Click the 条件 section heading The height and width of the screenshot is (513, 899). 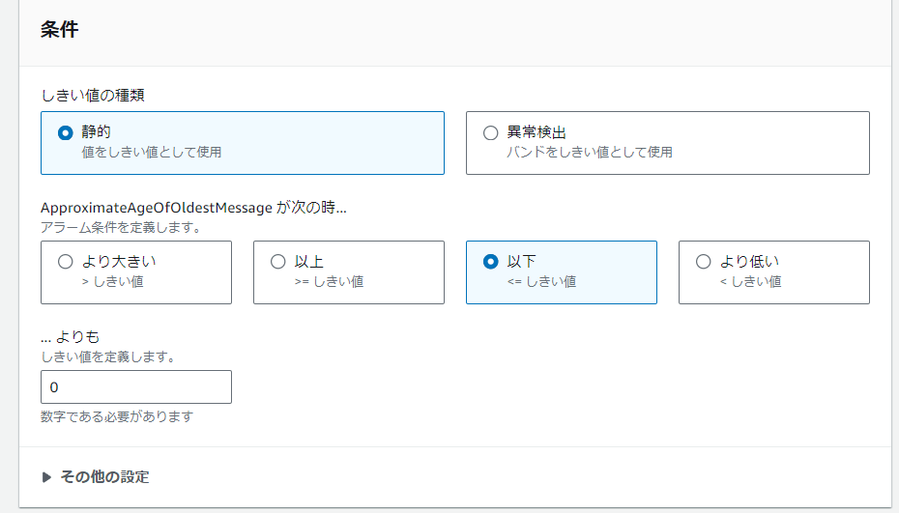coord(60,29)
